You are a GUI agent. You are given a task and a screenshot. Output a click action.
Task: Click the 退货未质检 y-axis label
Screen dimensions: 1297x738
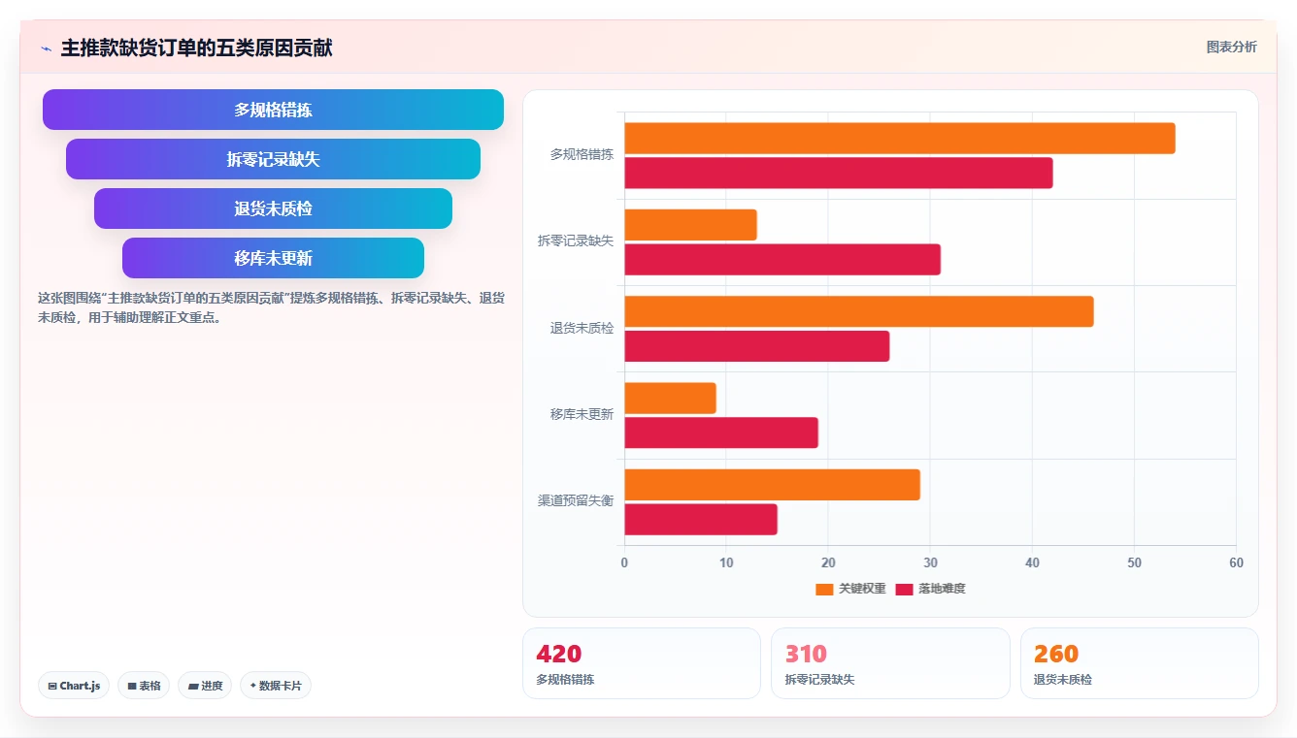[x=582, y=328]
